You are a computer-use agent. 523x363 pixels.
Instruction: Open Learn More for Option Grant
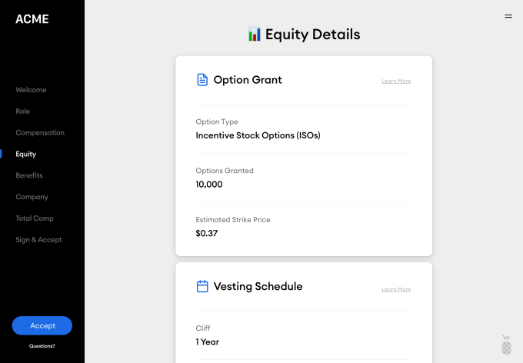click(396, 81)
